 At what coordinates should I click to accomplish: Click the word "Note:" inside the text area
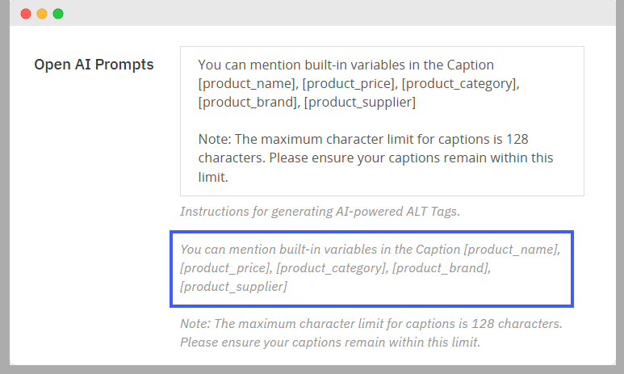pyautogui.click(x=215, y=139)
